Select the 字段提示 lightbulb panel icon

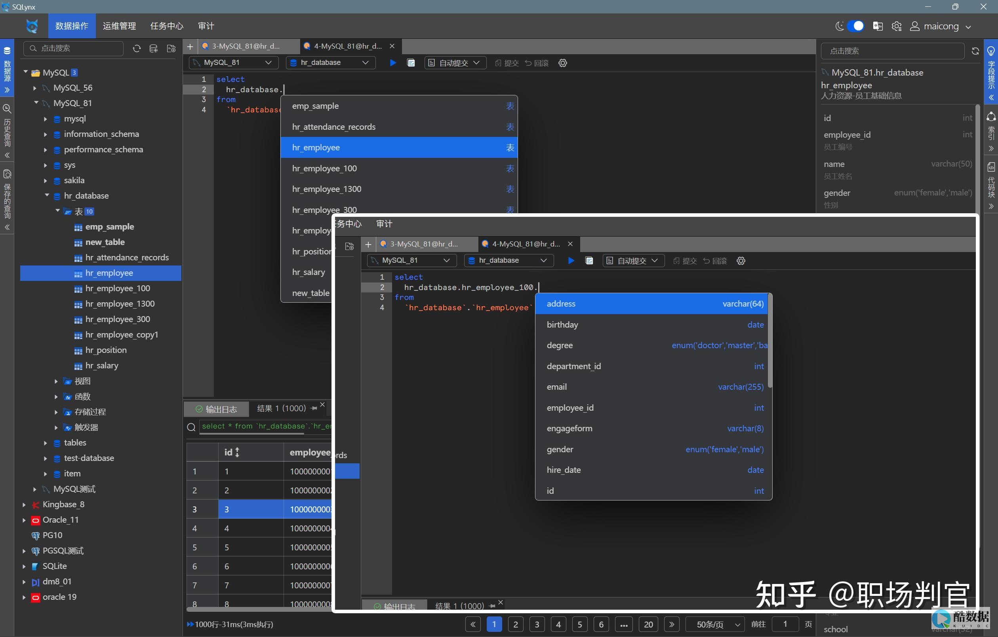point(991,51)
